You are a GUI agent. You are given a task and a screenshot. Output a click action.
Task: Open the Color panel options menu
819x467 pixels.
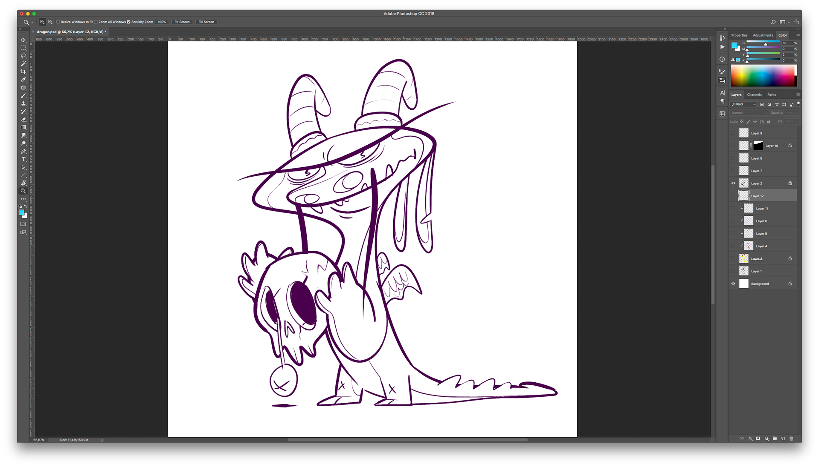pos(798,35)
